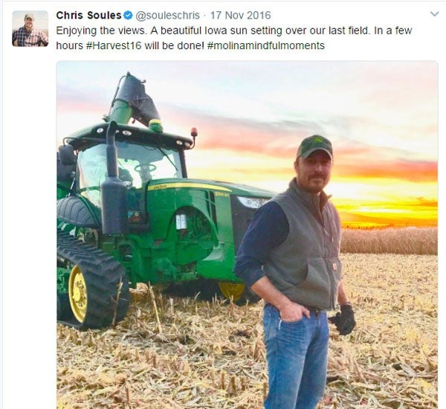Click the man's blue jeans in photo
The height and width of the screenshot is (409, 446).
tap(296, 357)
